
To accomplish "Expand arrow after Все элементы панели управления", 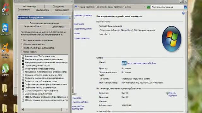I will 124,7.
